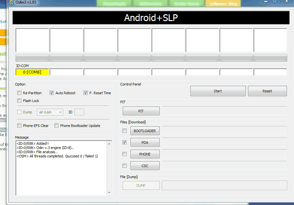
Task: Click 'Odin v.3 engine (ID:8)..' log line
Action: (x=45, y=148)
